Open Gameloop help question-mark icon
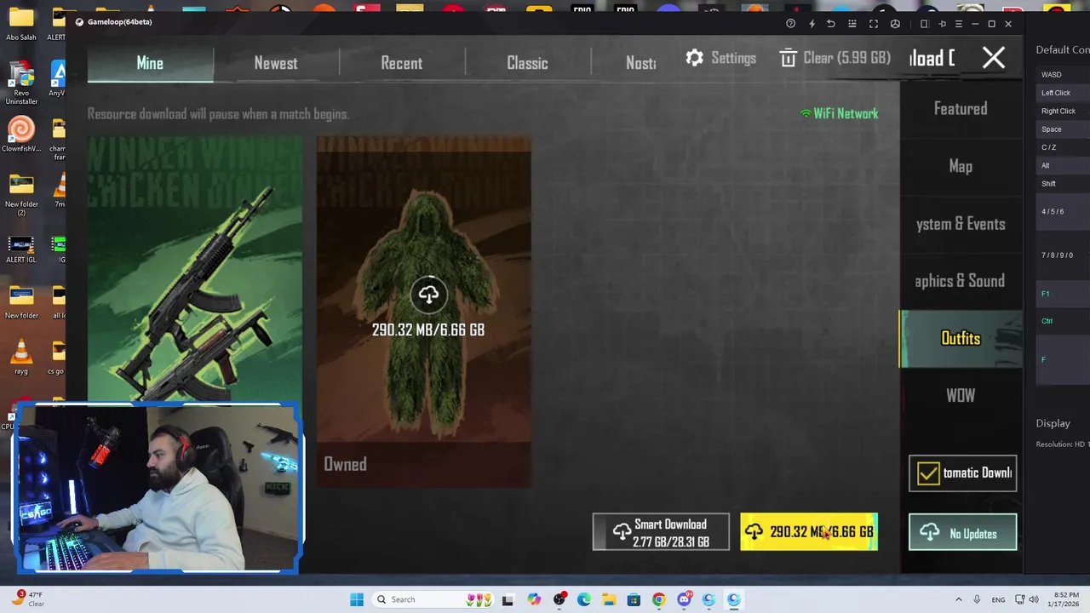The height and width of the screenshot is (613, 1090). point(791,24)
